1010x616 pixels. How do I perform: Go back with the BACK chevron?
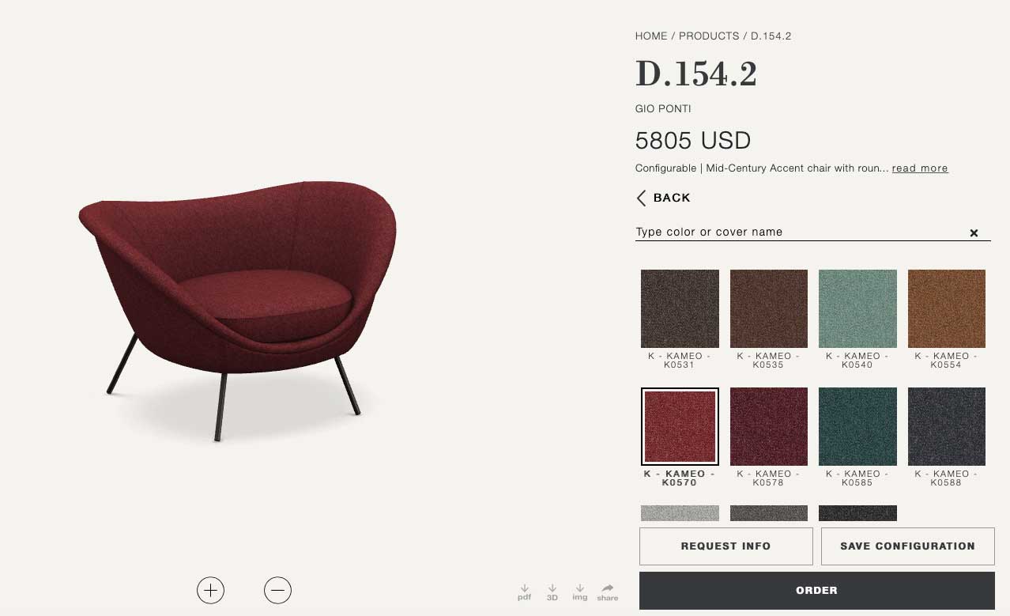pyautogui.click(x=664, y=198)
